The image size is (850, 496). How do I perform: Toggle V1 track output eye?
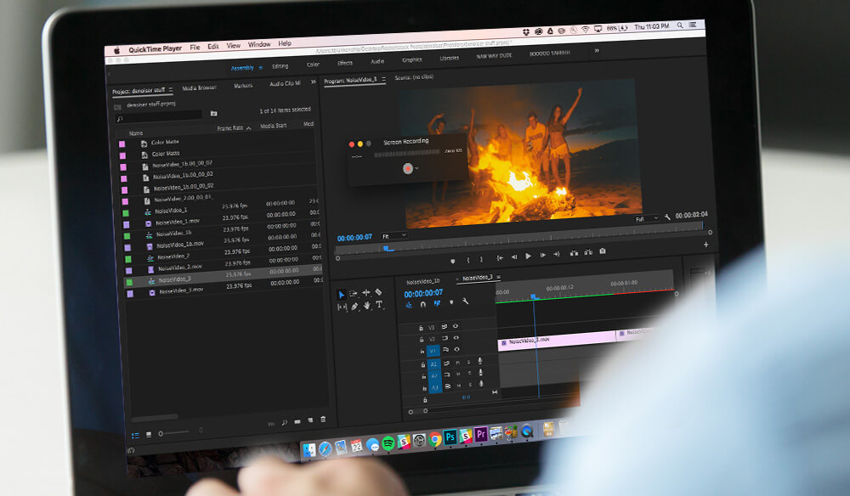click(456, 349)
